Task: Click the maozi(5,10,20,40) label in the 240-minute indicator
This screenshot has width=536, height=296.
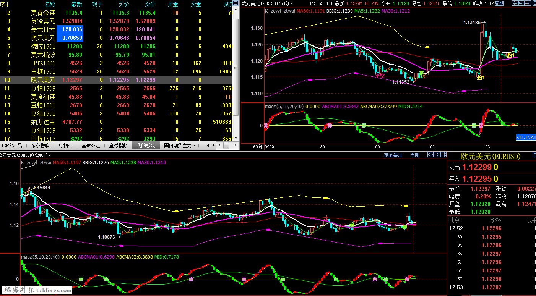Action: point(40,257)
